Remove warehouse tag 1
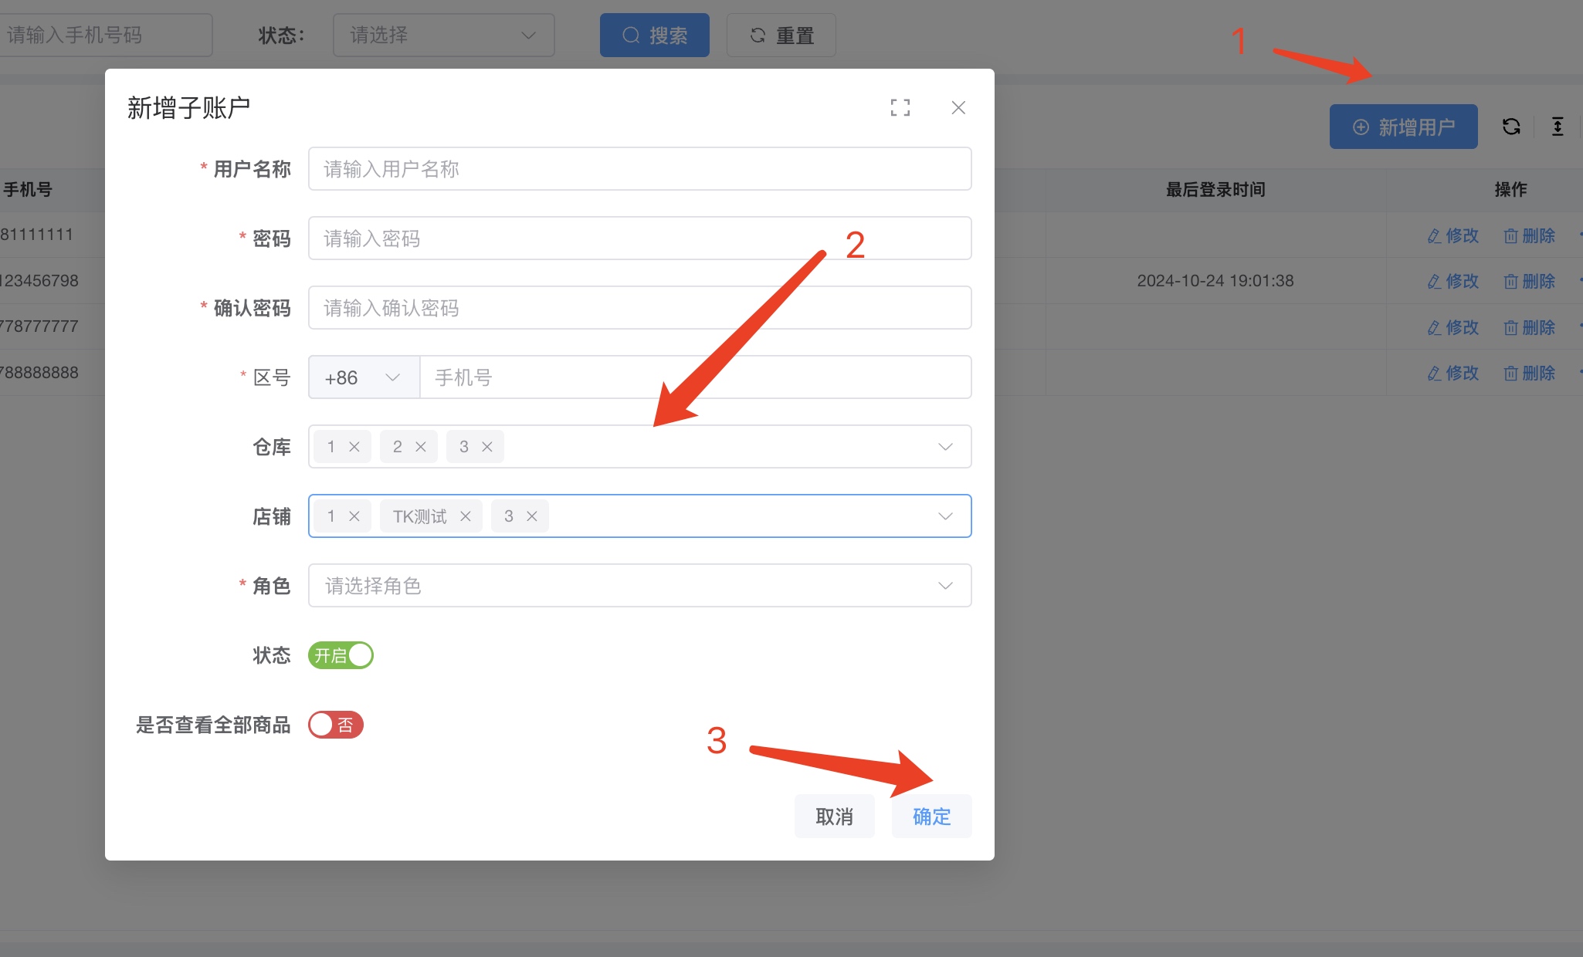 354,447
